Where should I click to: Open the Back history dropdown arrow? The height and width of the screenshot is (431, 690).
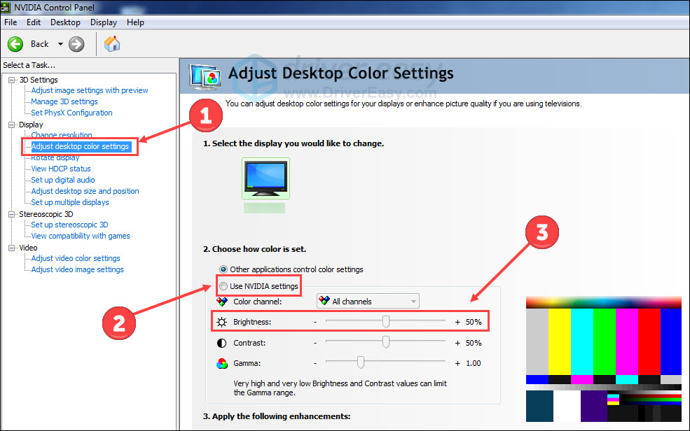coord(60,44)
